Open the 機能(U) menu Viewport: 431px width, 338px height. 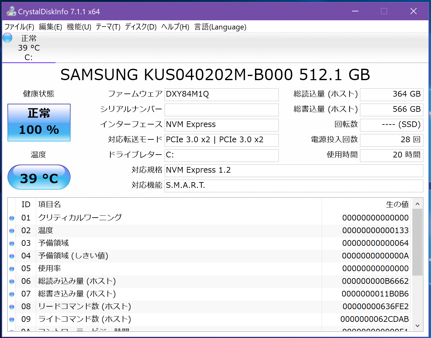tap(79, 27)
